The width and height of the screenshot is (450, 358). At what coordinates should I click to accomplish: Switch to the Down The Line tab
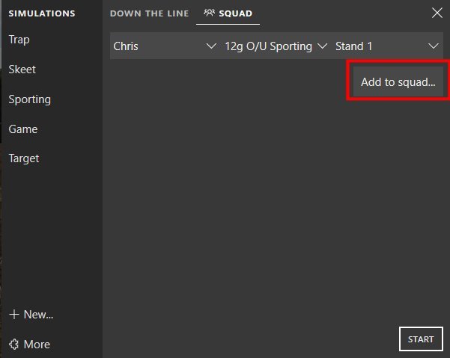[x=149, y=13]
